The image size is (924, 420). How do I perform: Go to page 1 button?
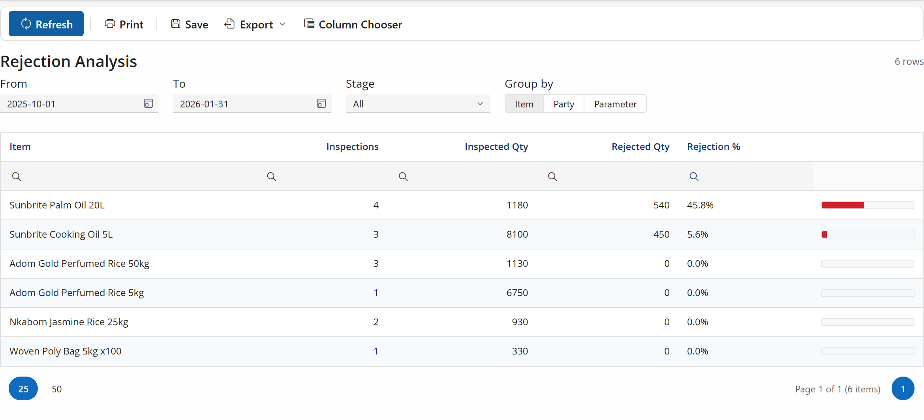903,389
